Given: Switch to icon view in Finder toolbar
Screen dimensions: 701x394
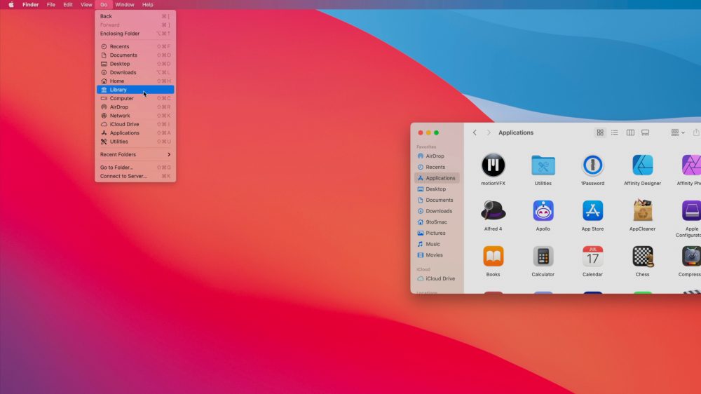Looking at the screenshot, I should pyautogui.click(x=600, y=133).
